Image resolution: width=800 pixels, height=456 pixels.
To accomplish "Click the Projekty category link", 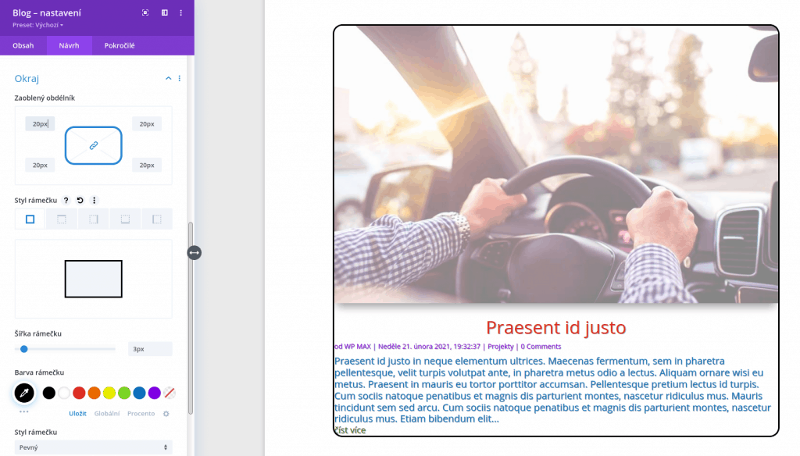I will tap(501, 347).
